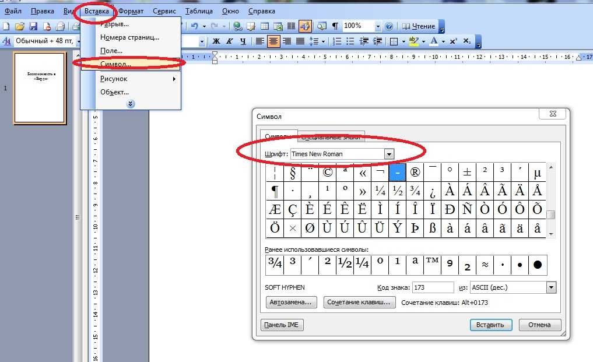The height and width of the screenshot is (362, 593).
Task: Open the Правка menu
Action: (x=43, y=11)
